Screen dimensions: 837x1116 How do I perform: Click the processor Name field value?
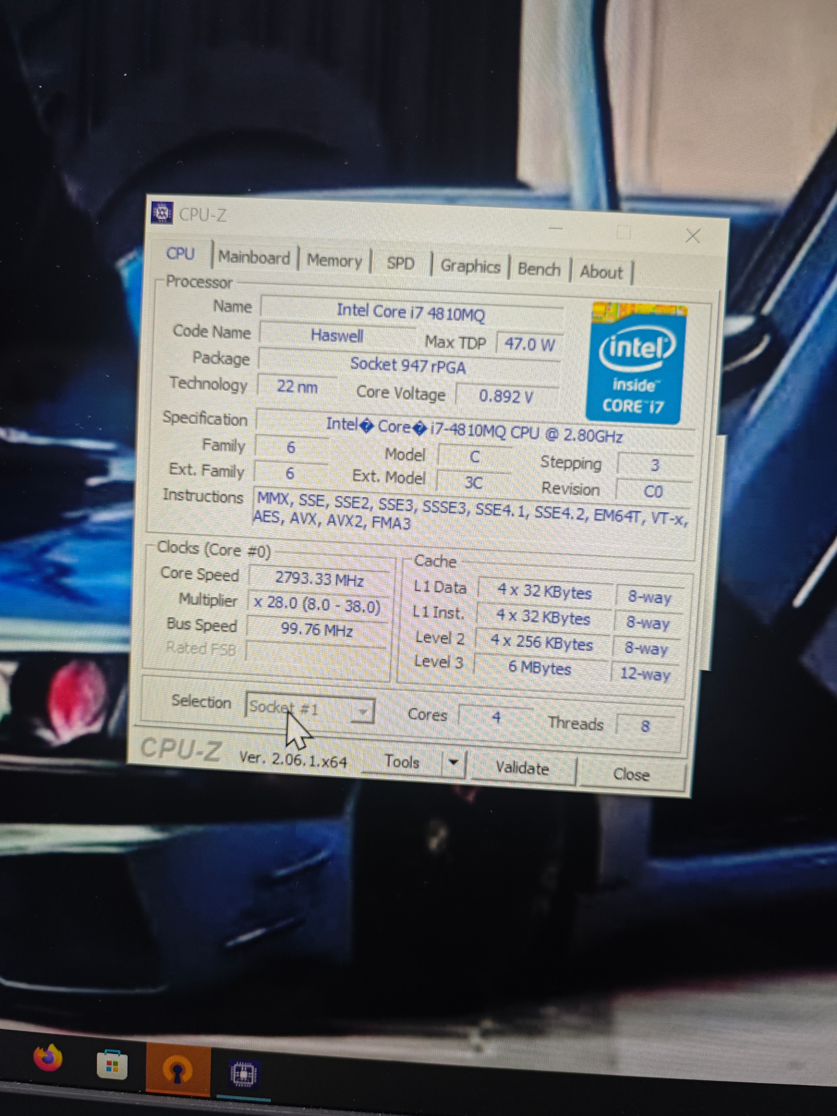pos(411,312)
